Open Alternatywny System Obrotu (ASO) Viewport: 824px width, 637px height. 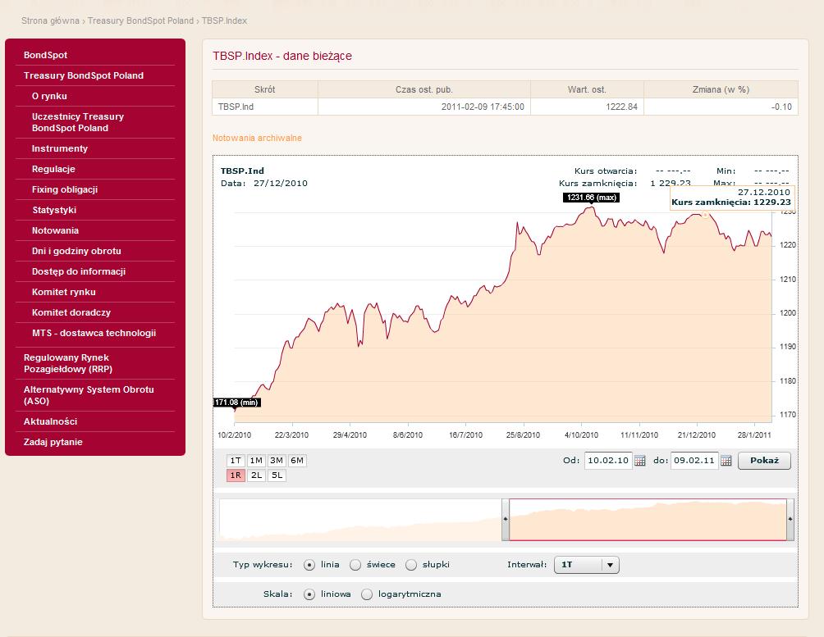pos(89,395)
